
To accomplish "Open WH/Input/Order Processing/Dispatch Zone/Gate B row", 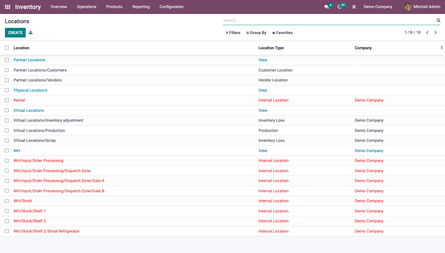I will point(222,191).
